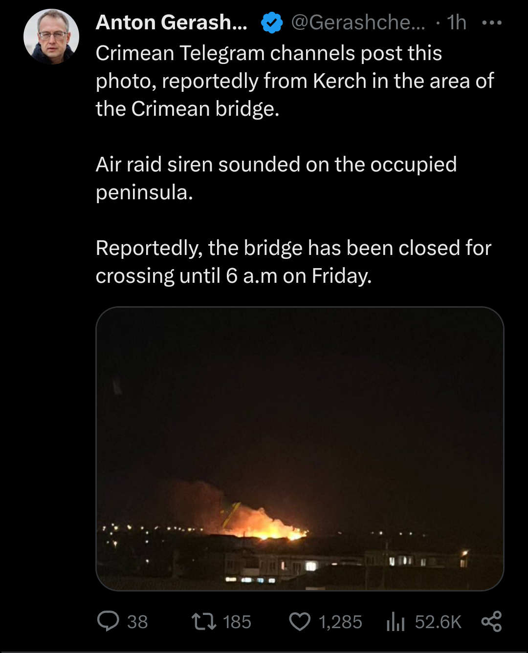Select the 38 replies count
528x653 pixels.
tap(137, 622)
